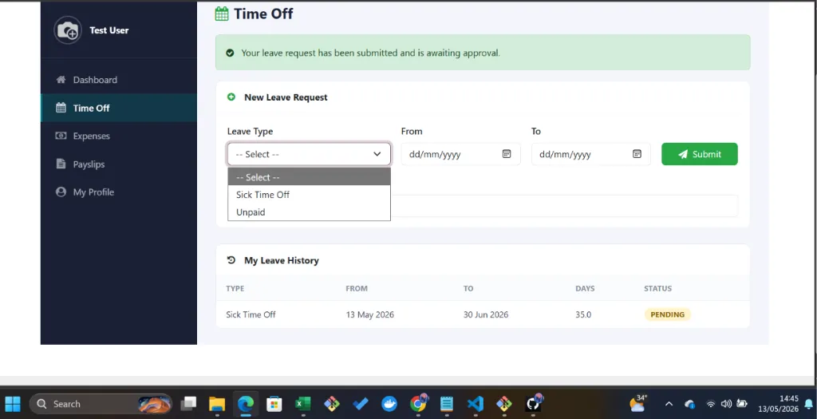The width and height of the screenshot is (817, 419).
Task: Choose Unpaid leave type
Action: click(309, 212)
